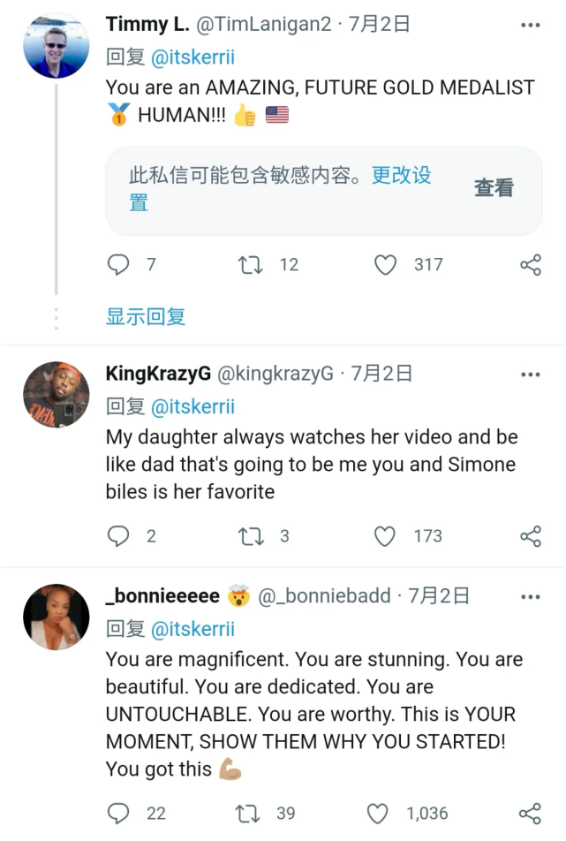Image resolution: width=566 pixels, height=841 pixels.
Task: View Timmy L.'s profile avatar
Action: (x=56, y=44)
